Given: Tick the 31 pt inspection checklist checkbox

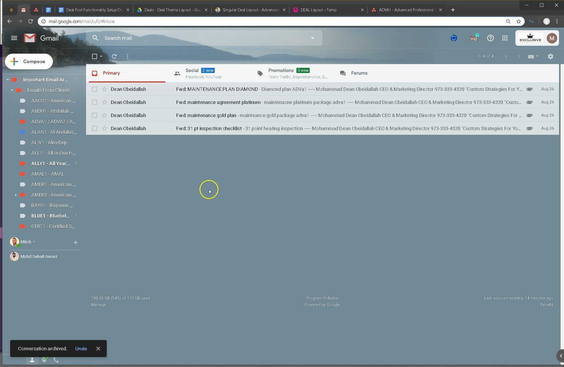Looking at the screenshot, I should click(94, 128).
